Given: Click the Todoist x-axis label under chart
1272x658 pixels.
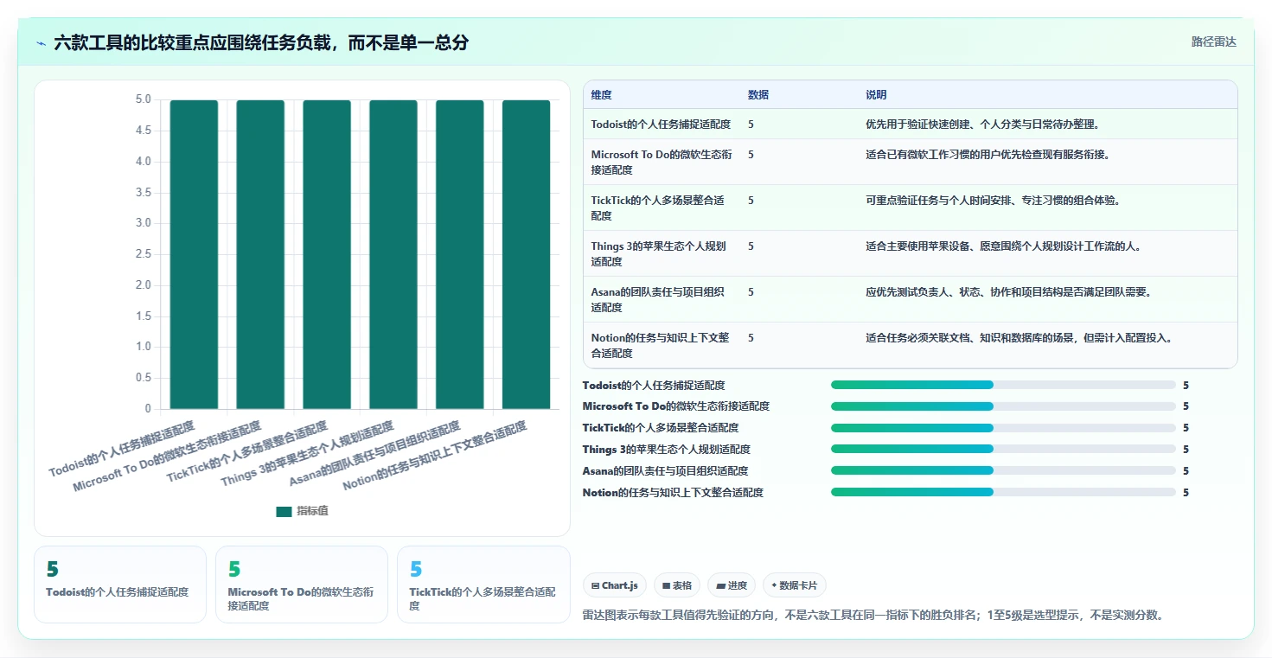Looking at the screenshot, I should tap(122, 449).
